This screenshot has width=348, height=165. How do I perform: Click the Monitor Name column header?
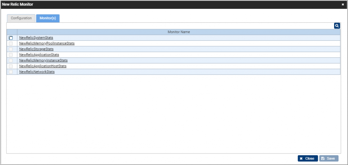(179, 32)
